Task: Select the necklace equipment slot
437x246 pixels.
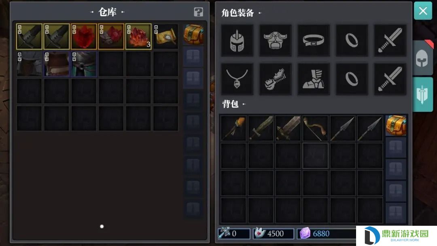Action: pyautogui.click(x=237, y=79)
